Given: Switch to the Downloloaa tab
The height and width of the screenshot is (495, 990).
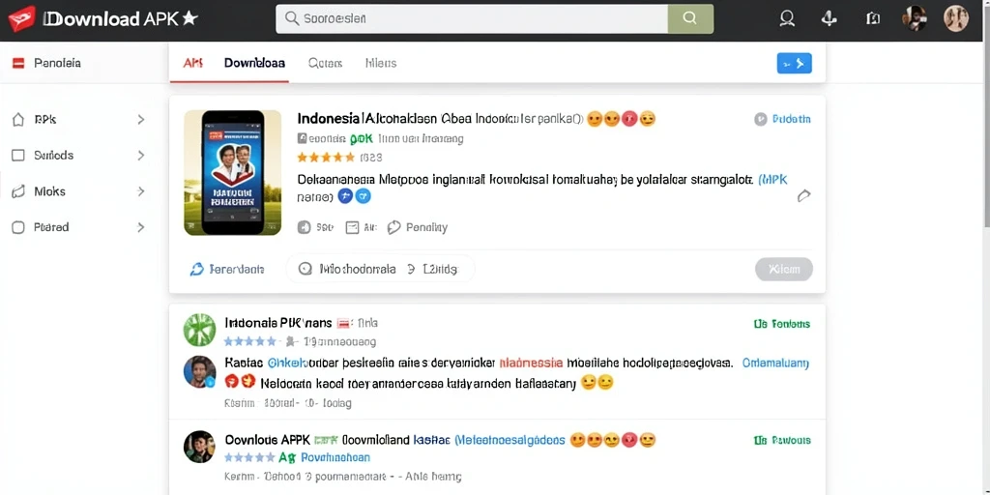Looking at the screenshot, I should click(254, 63).
